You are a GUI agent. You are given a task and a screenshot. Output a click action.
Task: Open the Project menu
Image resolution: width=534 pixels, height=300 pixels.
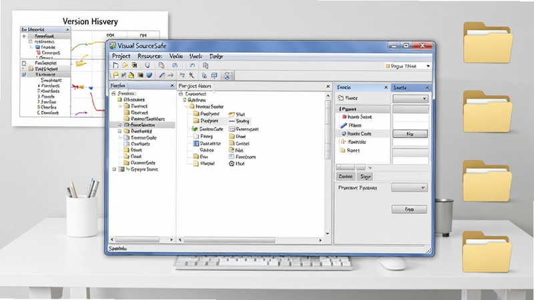click(121, 56)
